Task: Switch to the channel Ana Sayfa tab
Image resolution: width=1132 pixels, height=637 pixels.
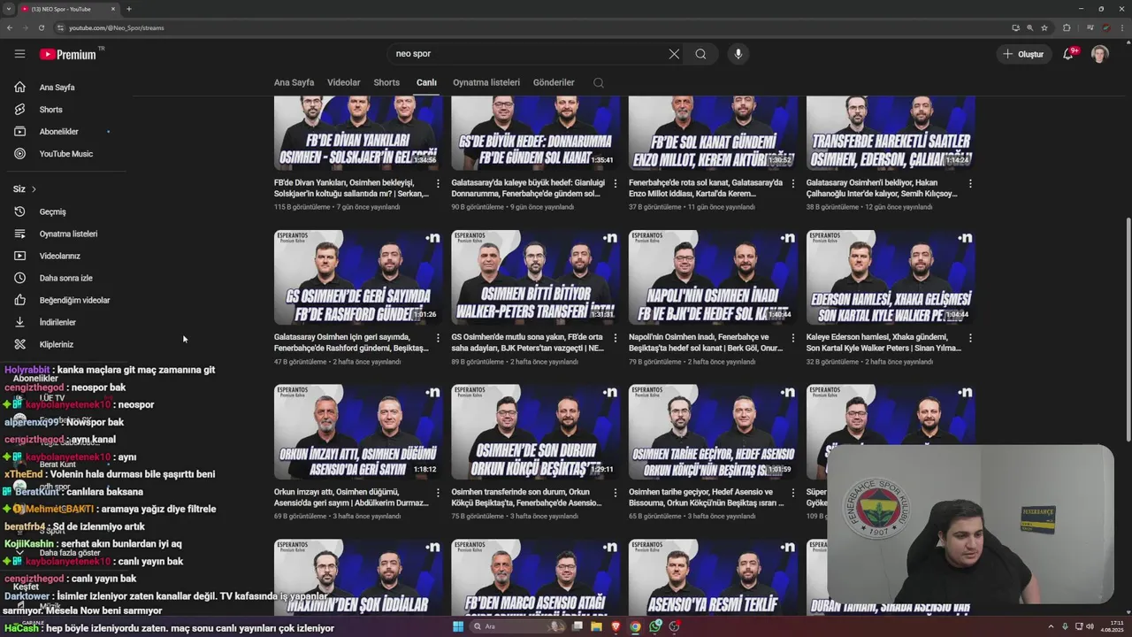Action: coord(294,82)
